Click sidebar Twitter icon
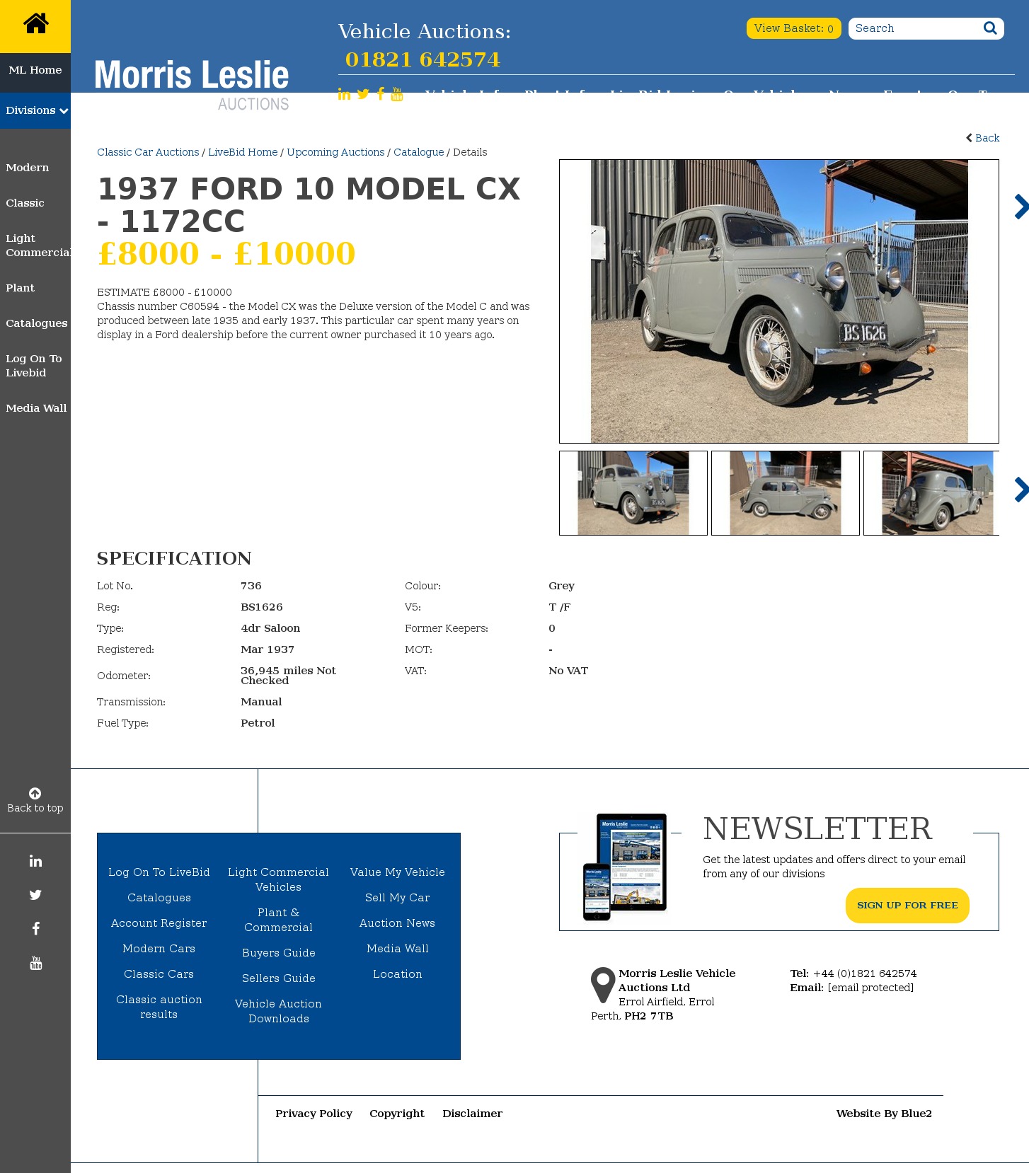1029x1173 pixels. tap(35, 895)
